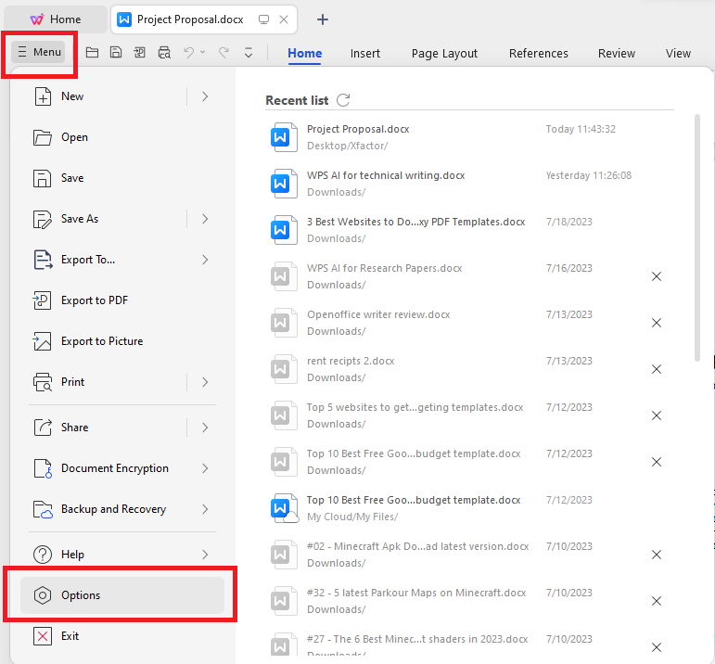
Task: Open the Menu button
Action: point(40,52)
